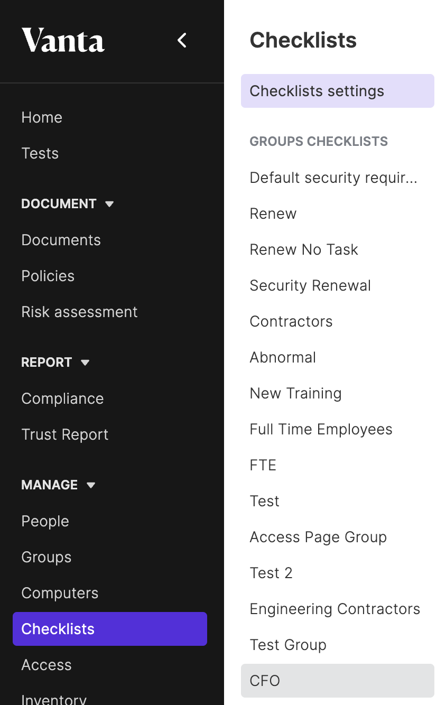Select the CFO checklist
446x705 pixels.
pos(338,681)
